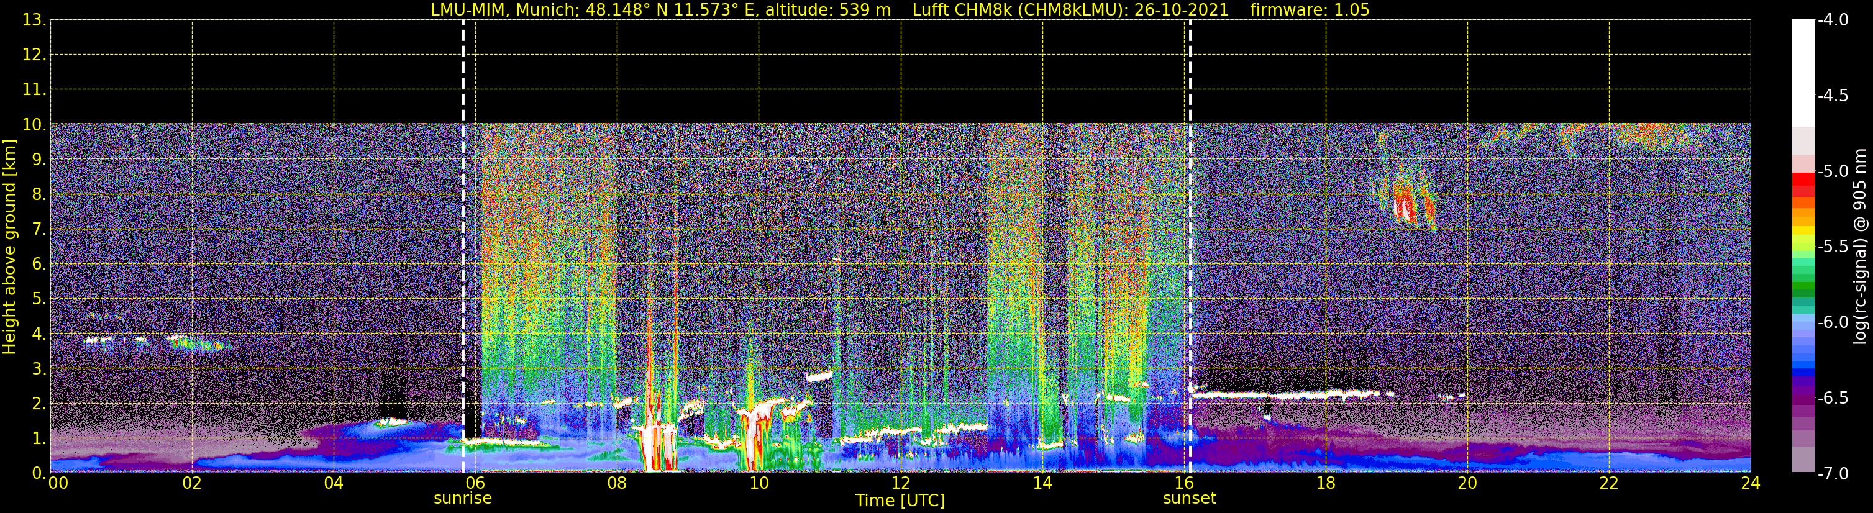
Task: Click the '-7.0' colorbar tick label
Action: point(1833,473)
